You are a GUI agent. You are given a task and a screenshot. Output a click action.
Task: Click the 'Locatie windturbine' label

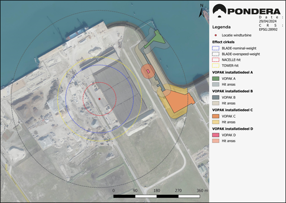(237, 35)
